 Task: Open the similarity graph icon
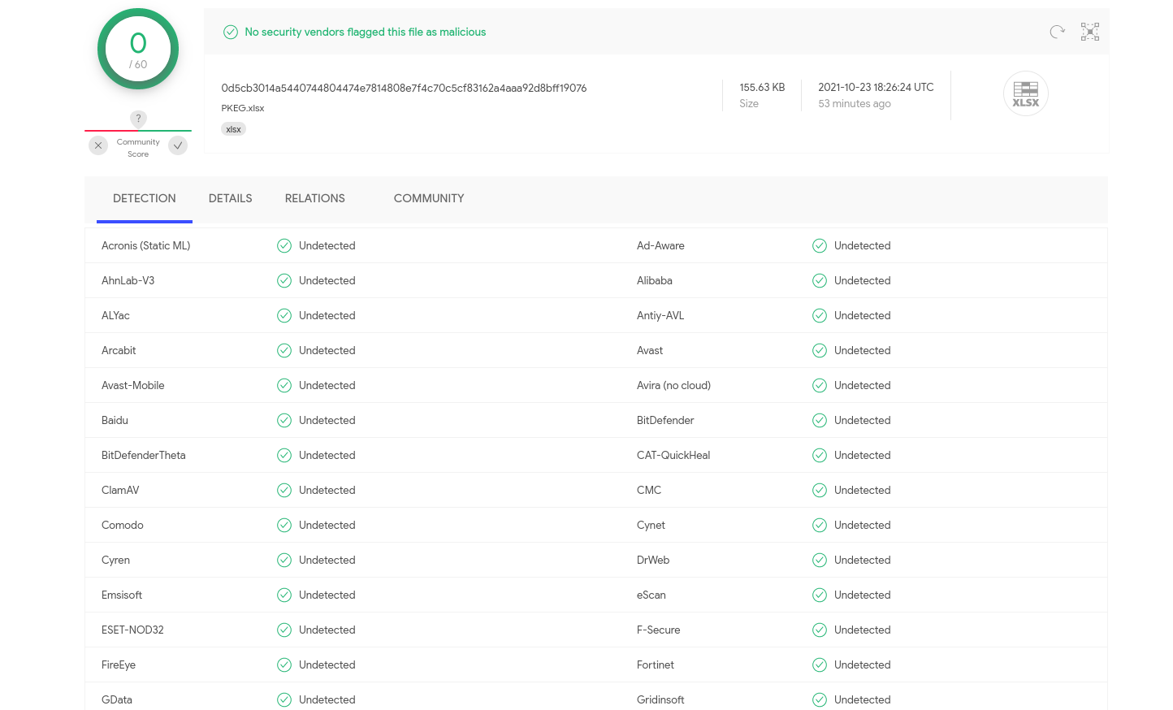(1090, 32)
